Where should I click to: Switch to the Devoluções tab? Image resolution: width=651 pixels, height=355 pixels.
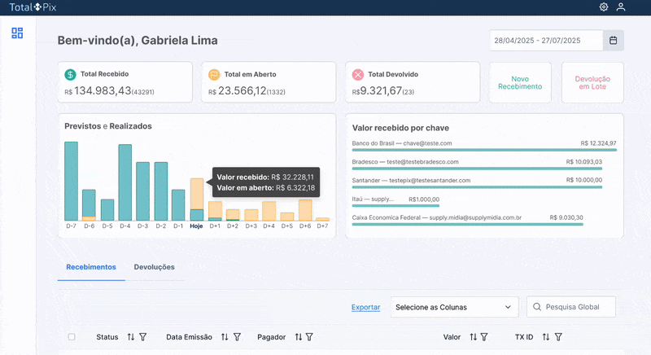154,267
